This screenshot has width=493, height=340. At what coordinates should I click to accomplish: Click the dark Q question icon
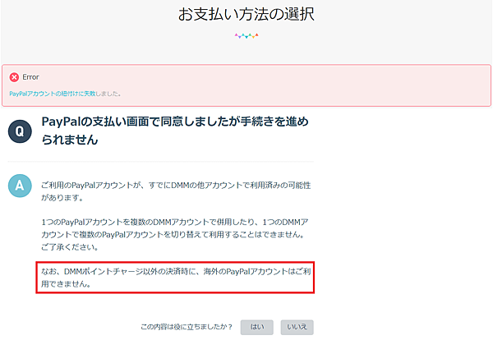[x=20, y=131]
